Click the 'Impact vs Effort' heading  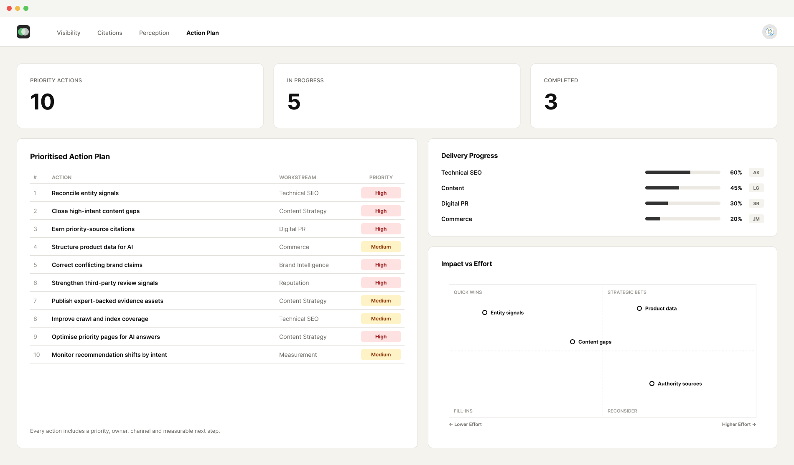click(466, 264)
